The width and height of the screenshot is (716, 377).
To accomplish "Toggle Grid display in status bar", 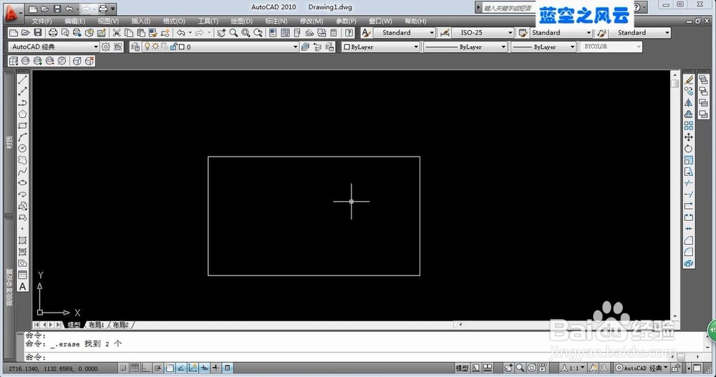I will click(135, 368).
